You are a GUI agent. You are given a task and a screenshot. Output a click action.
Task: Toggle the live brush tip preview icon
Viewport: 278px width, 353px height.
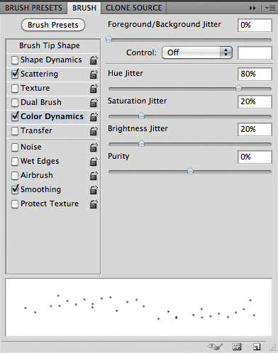pos(216,347)
